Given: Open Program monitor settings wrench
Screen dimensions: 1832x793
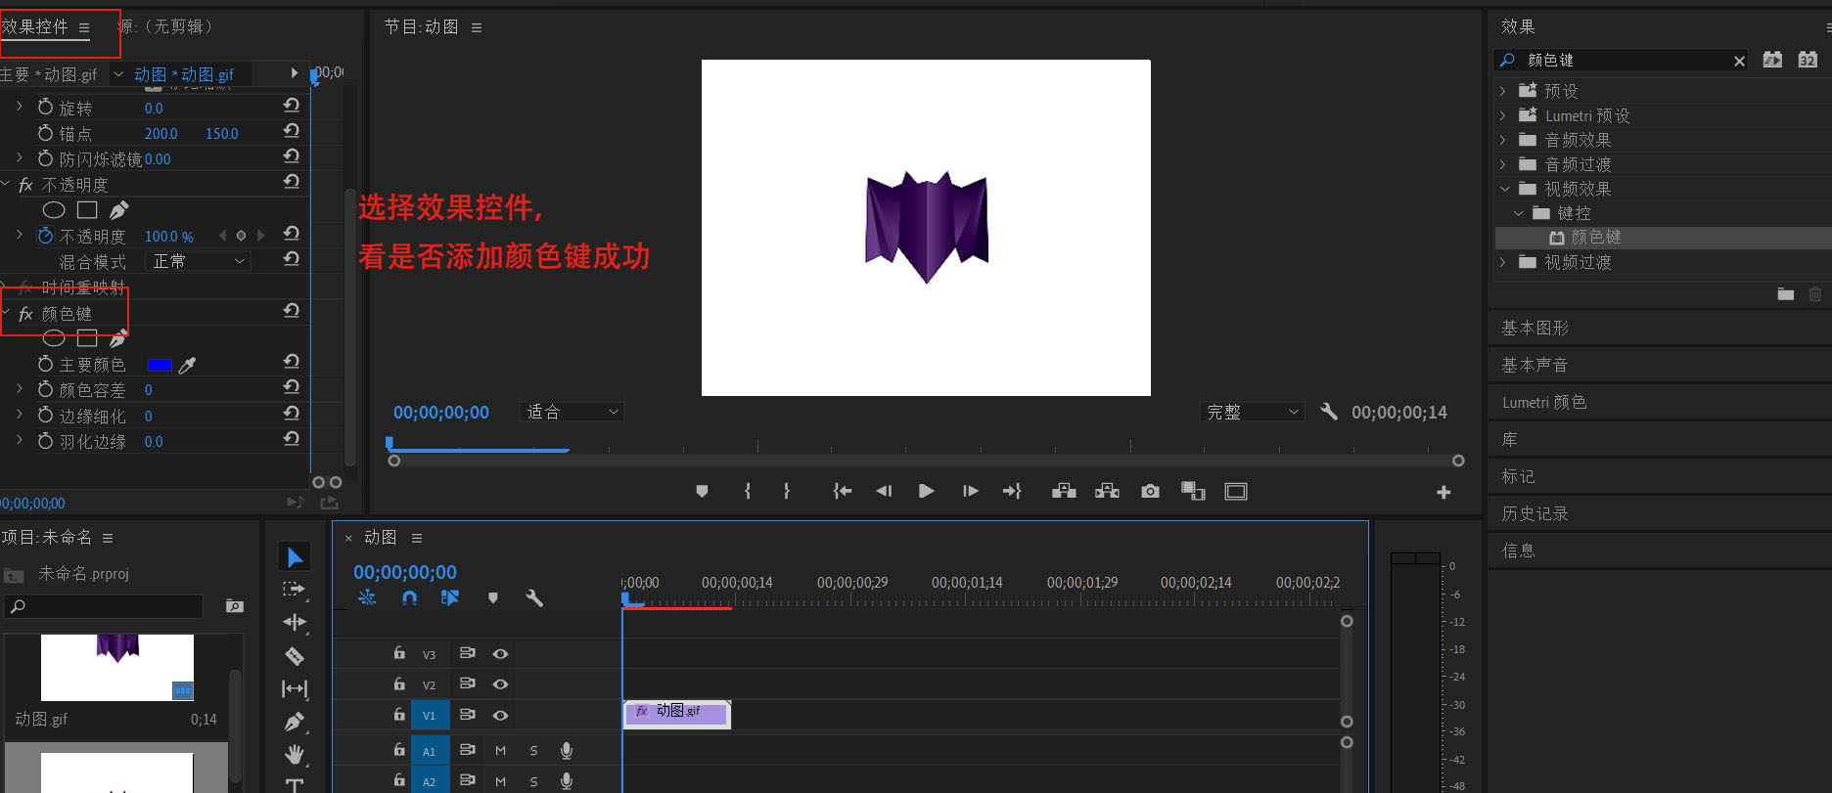Looking at the screenshot, I should [1328, 412].
